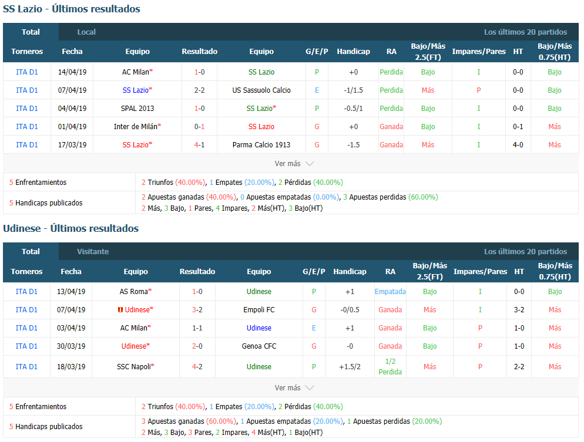
Task: Expand Ver más under SS Lazio results
Action: 294,164
